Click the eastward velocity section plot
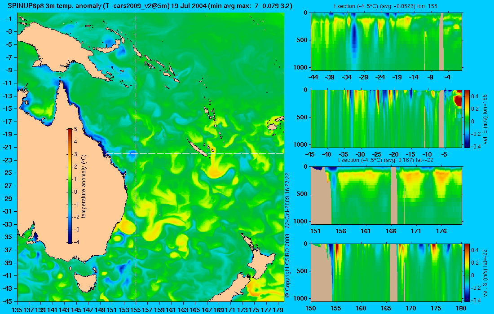This screenshot has width=494, height=314. pyautogui.click(x=387, y=118)
